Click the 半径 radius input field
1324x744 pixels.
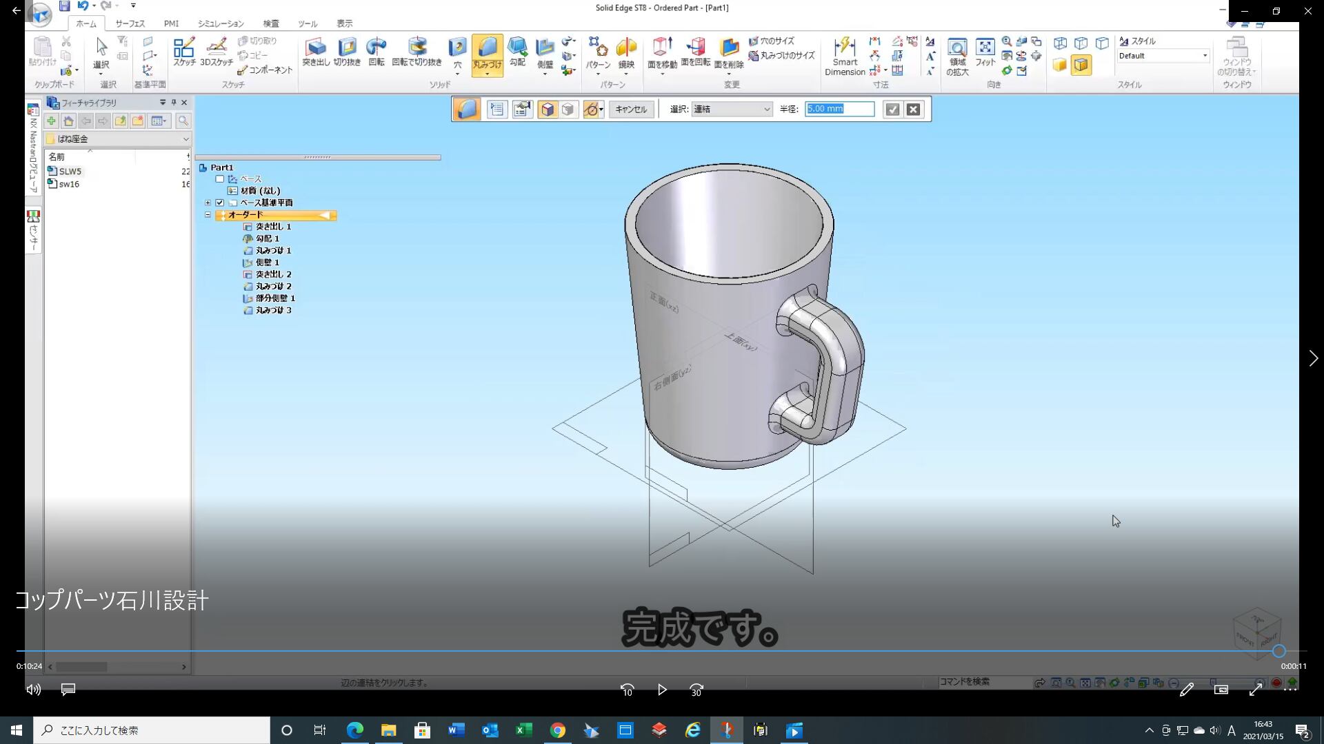click(x=839, y=109)
